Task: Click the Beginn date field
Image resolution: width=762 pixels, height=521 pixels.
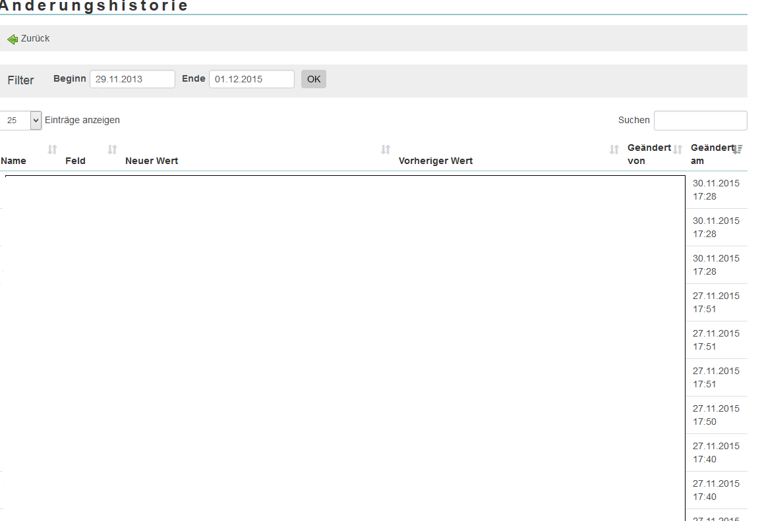Action: pos(132,79)
